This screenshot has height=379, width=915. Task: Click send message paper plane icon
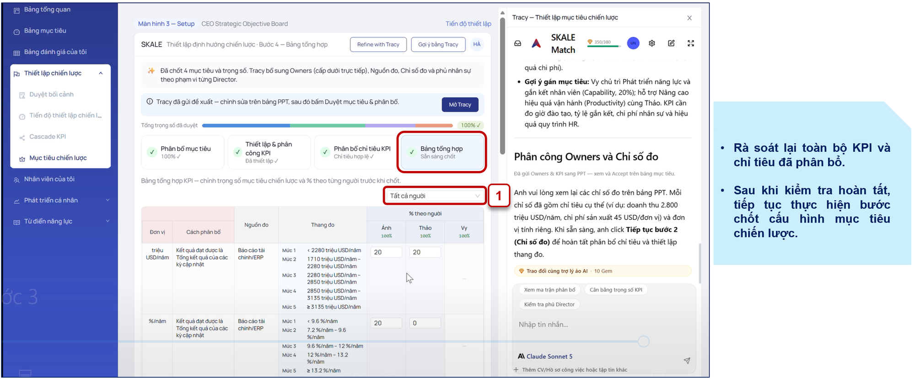[x=687, y=361]
